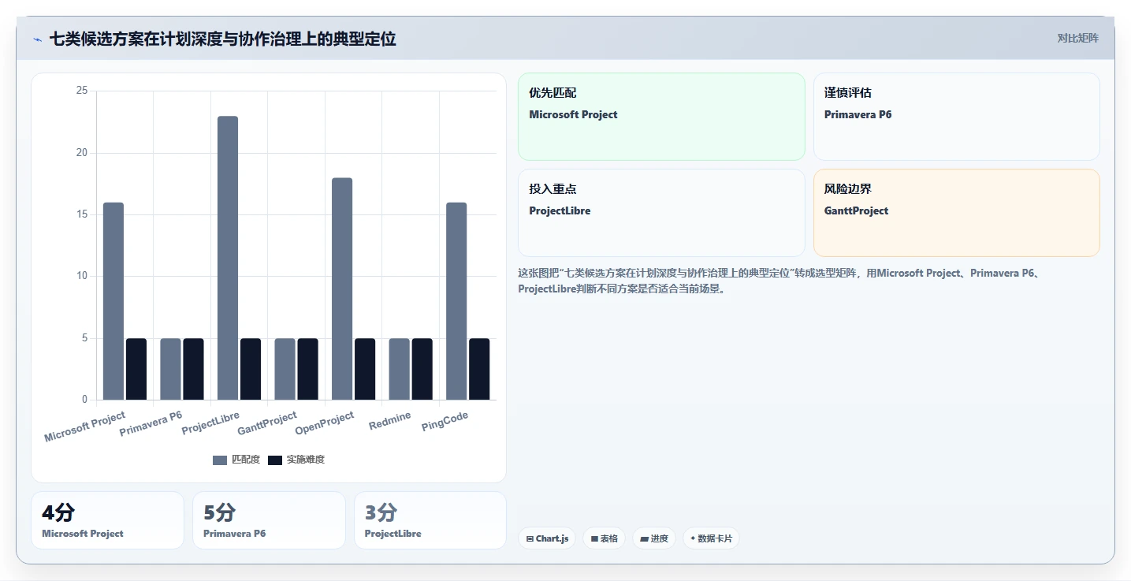Open the 5分 Primavera P6 score card
Screen dimensions: 1131x581
tap(269, 520)
